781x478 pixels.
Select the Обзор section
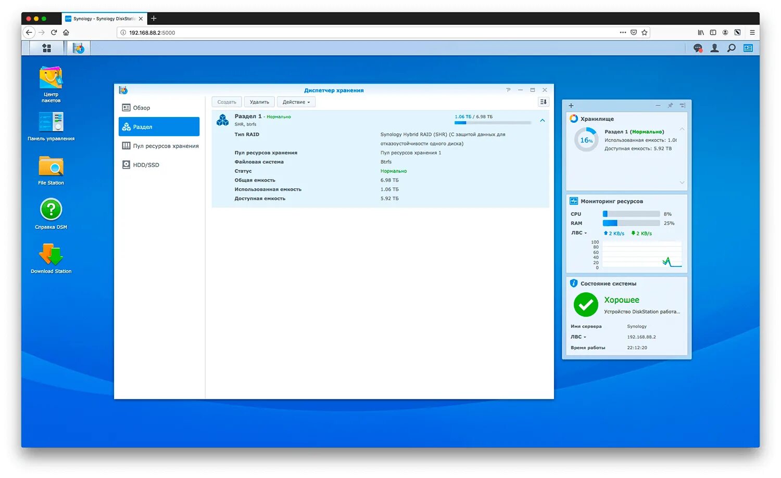point(159,108)
